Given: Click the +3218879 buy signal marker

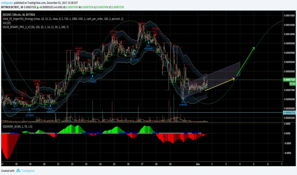Looking at the screenshot, I should pos(29,112).
